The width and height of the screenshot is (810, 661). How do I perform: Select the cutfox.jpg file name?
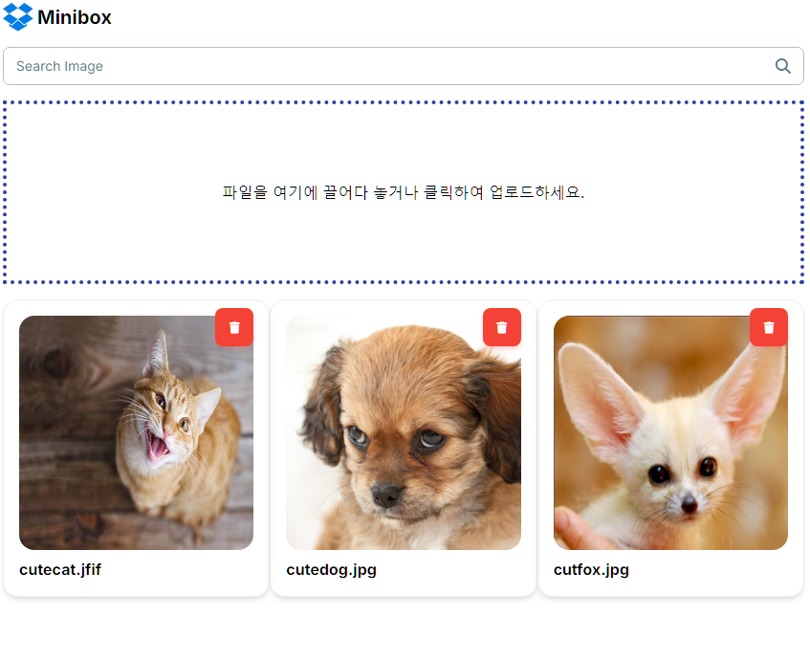click(592, 570)
